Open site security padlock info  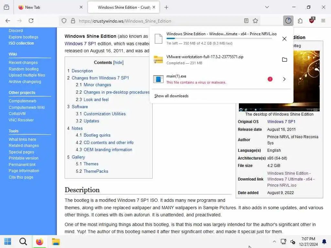pyautogui.click(x=73, y=21)
